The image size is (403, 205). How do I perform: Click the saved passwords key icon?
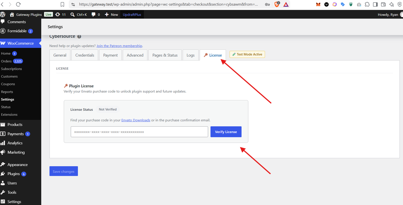(x=267, y=4)
